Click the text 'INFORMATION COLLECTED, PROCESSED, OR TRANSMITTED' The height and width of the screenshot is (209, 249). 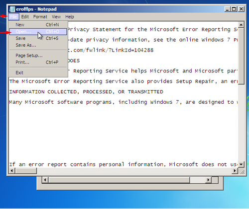86,92
